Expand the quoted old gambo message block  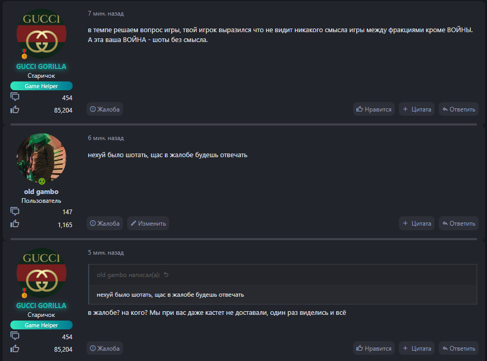[x=282, y=295]
